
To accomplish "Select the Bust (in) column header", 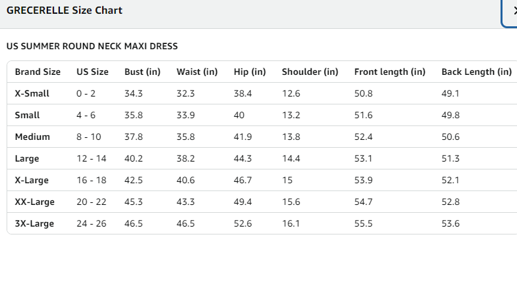I will click(142, 72).
